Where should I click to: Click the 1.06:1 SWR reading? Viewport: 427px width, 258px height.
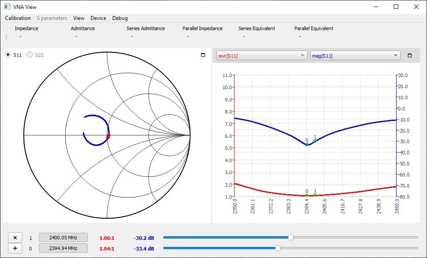(x=107, y=238)
